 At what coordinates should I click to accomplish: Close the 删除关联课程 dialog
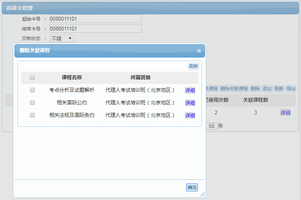pyautogui.click(x=199, y=51)
